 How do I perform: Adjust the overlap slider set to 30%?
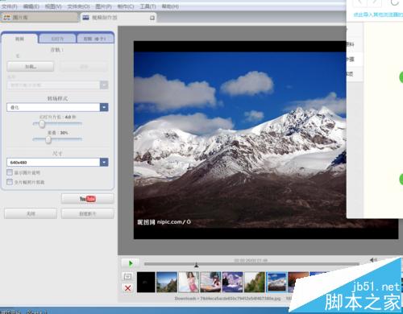coord(48,139)
